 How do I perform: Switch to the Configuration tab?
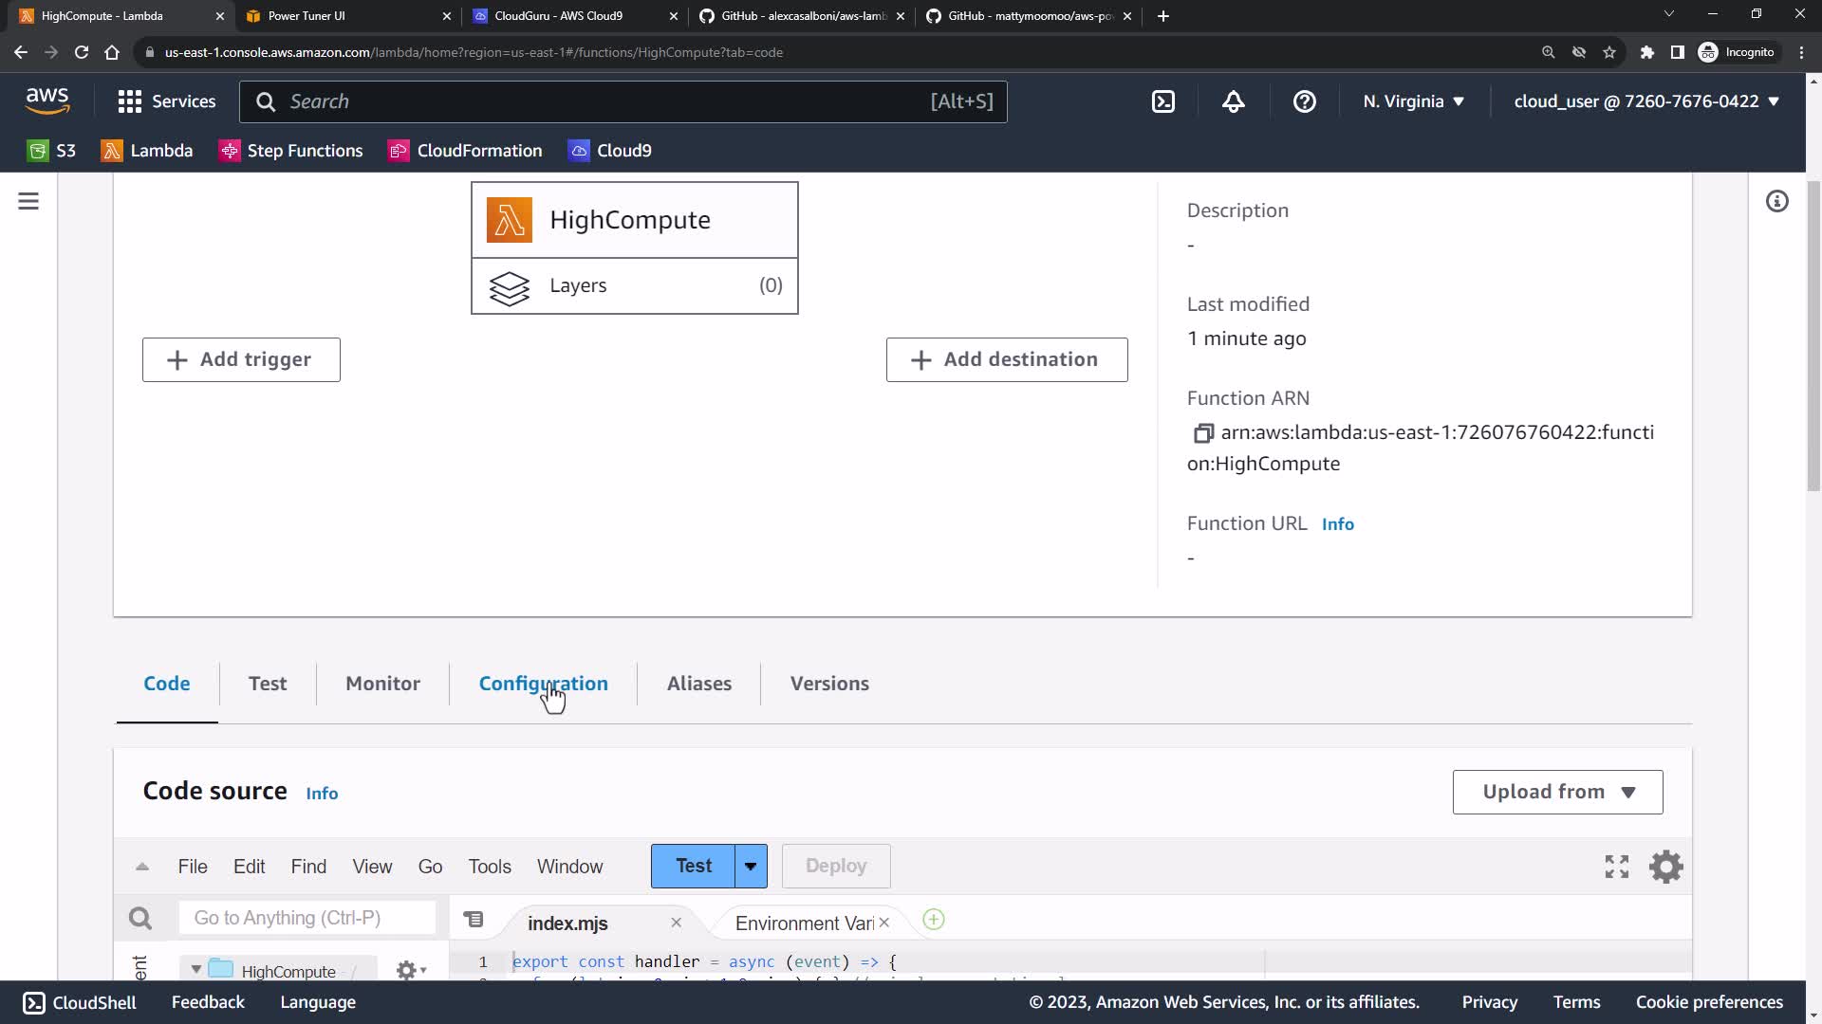coord(543,684)
